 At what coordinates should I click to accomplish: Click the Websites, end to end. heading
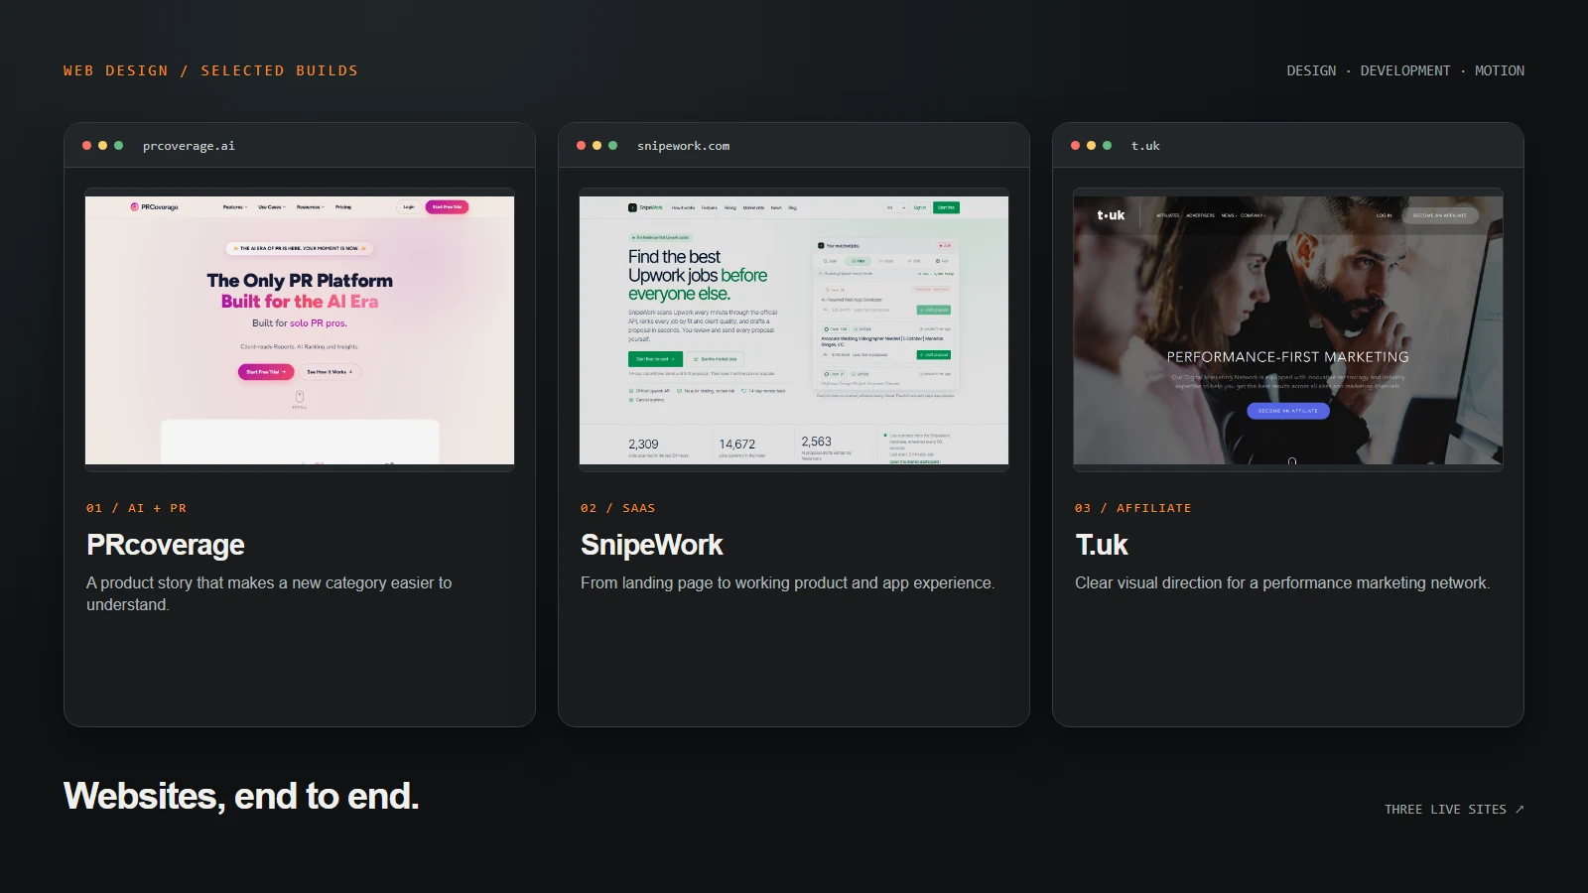[x=241, y=796]
